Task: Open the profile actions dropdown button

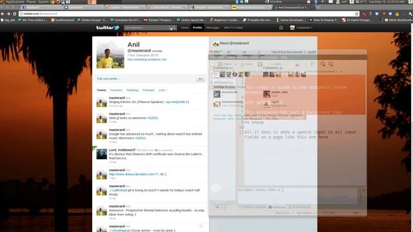Action: click(x=201, y=79)
